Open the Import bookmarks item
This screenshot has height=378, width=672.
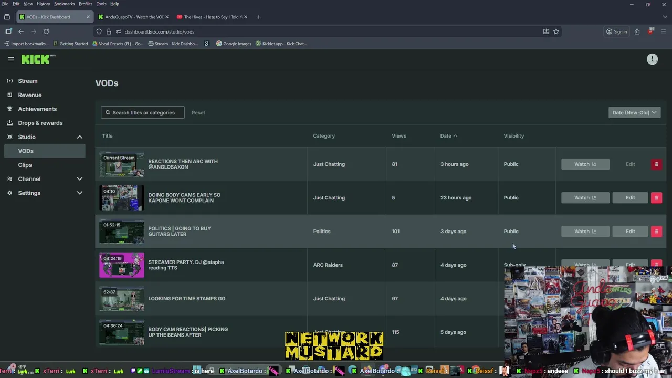click(x=26, y=44)
